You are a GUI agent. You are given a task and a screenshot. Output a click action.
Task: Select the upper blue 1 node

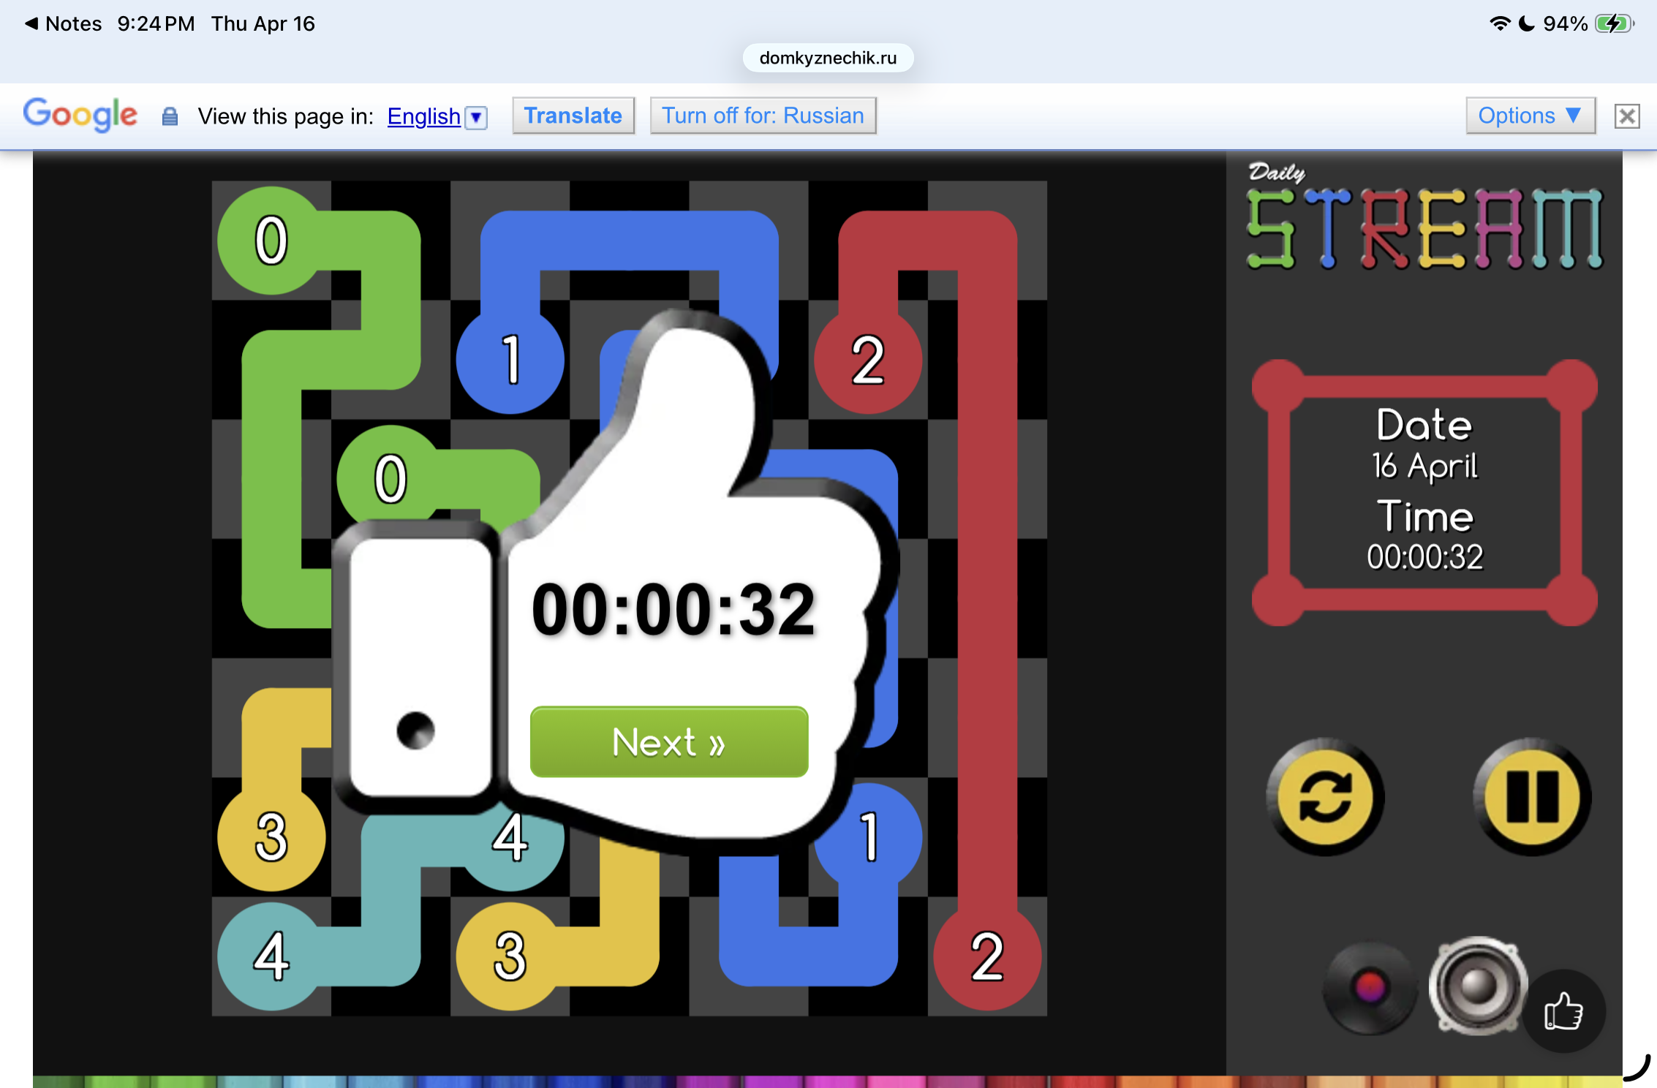pos(510,360)
